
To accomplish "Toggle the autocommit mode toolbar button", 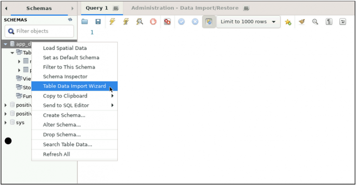I will coord(210,22).
